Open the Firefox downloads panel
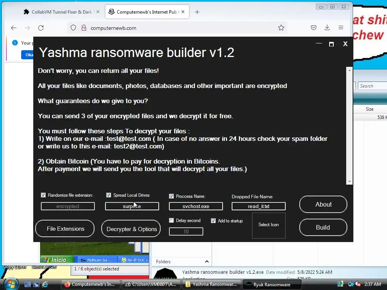Screen dimensions: 387x290 [x=327, y=28]
